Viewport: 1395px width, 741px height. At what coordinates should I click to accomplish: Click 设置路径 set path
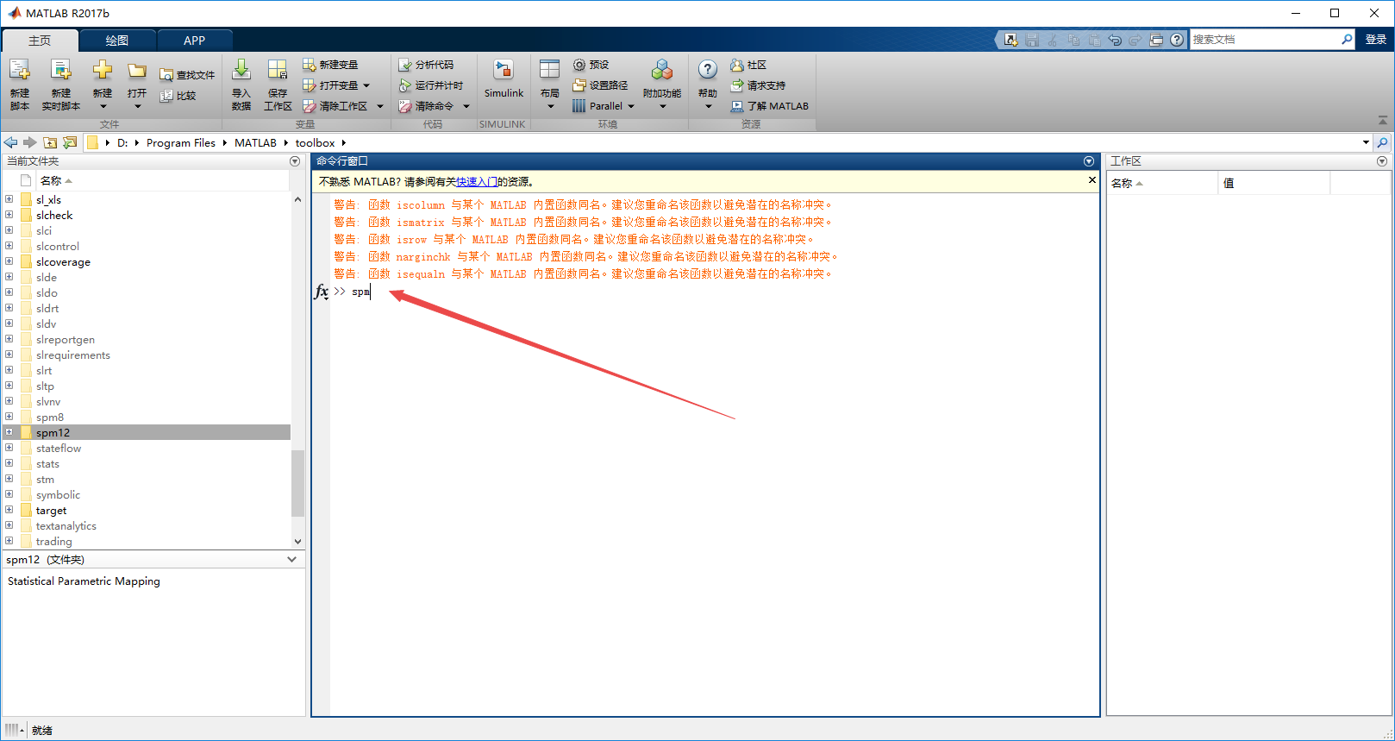coord(601,85)
